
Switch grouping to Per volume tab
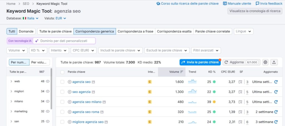coord(40,62)
